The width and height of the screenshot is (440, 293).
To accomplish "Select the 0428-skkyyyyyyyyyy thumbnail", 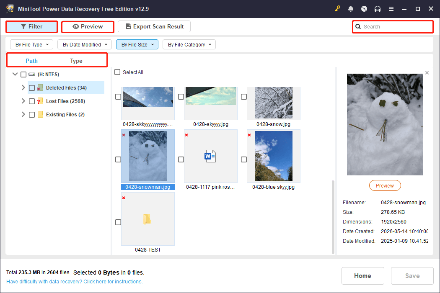I will click(148, 103).
